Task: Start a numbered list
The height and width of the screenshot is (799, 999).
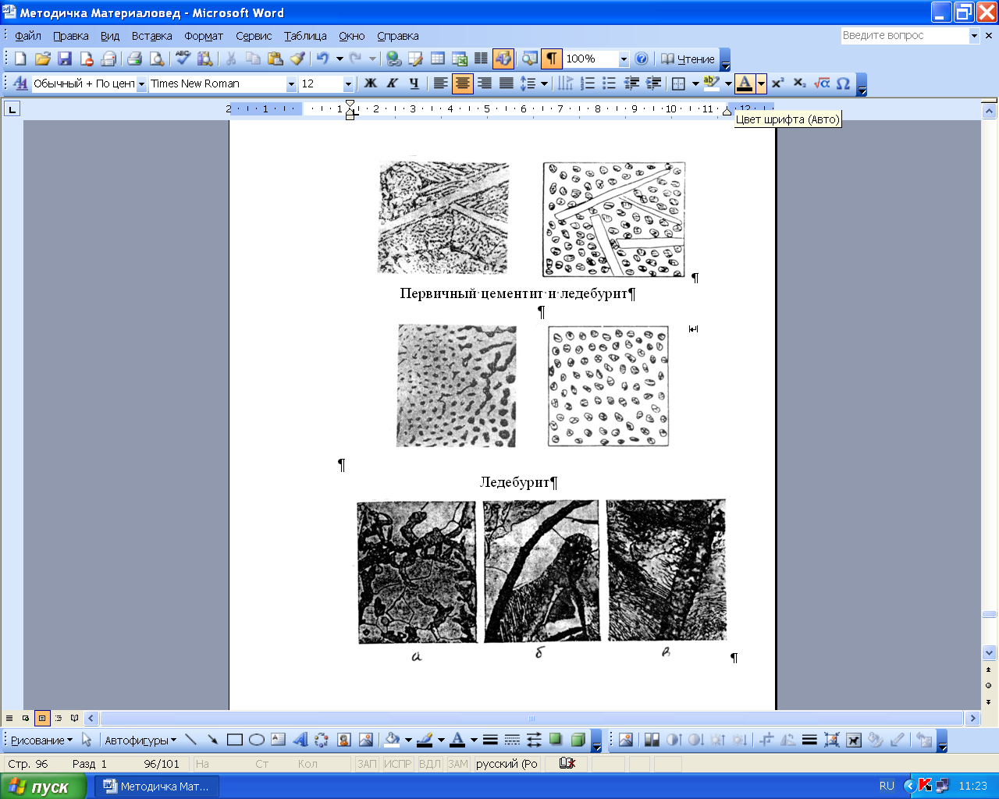Action: 588,83
